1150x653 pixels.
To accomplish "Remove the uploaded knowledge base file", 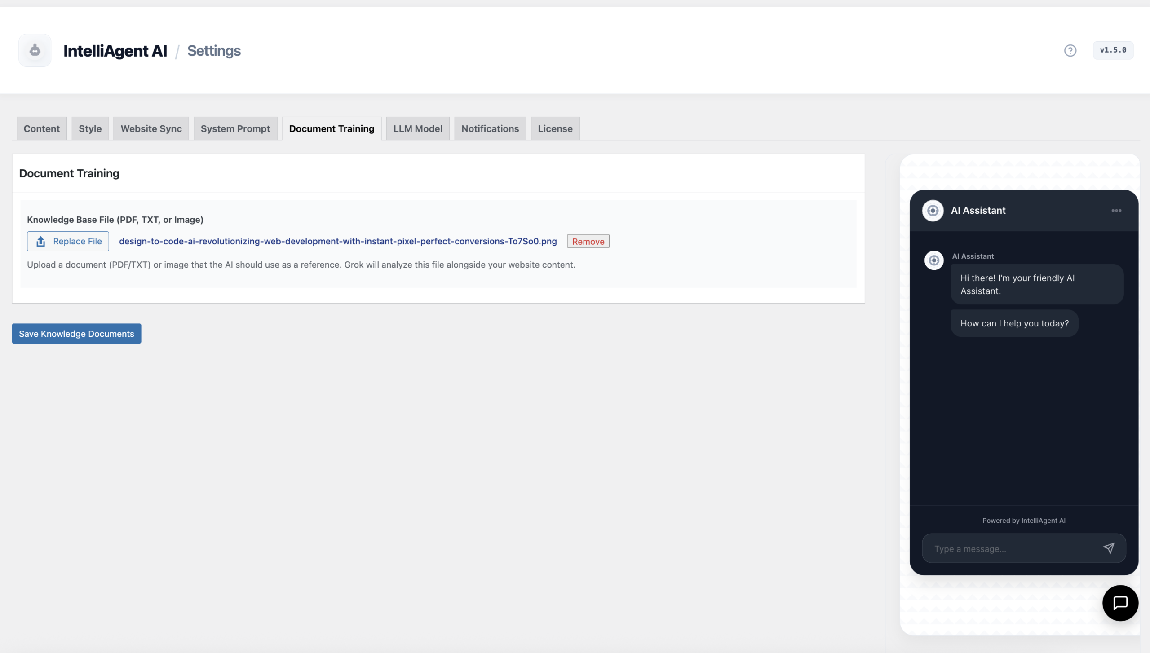I will click(588, 241).
